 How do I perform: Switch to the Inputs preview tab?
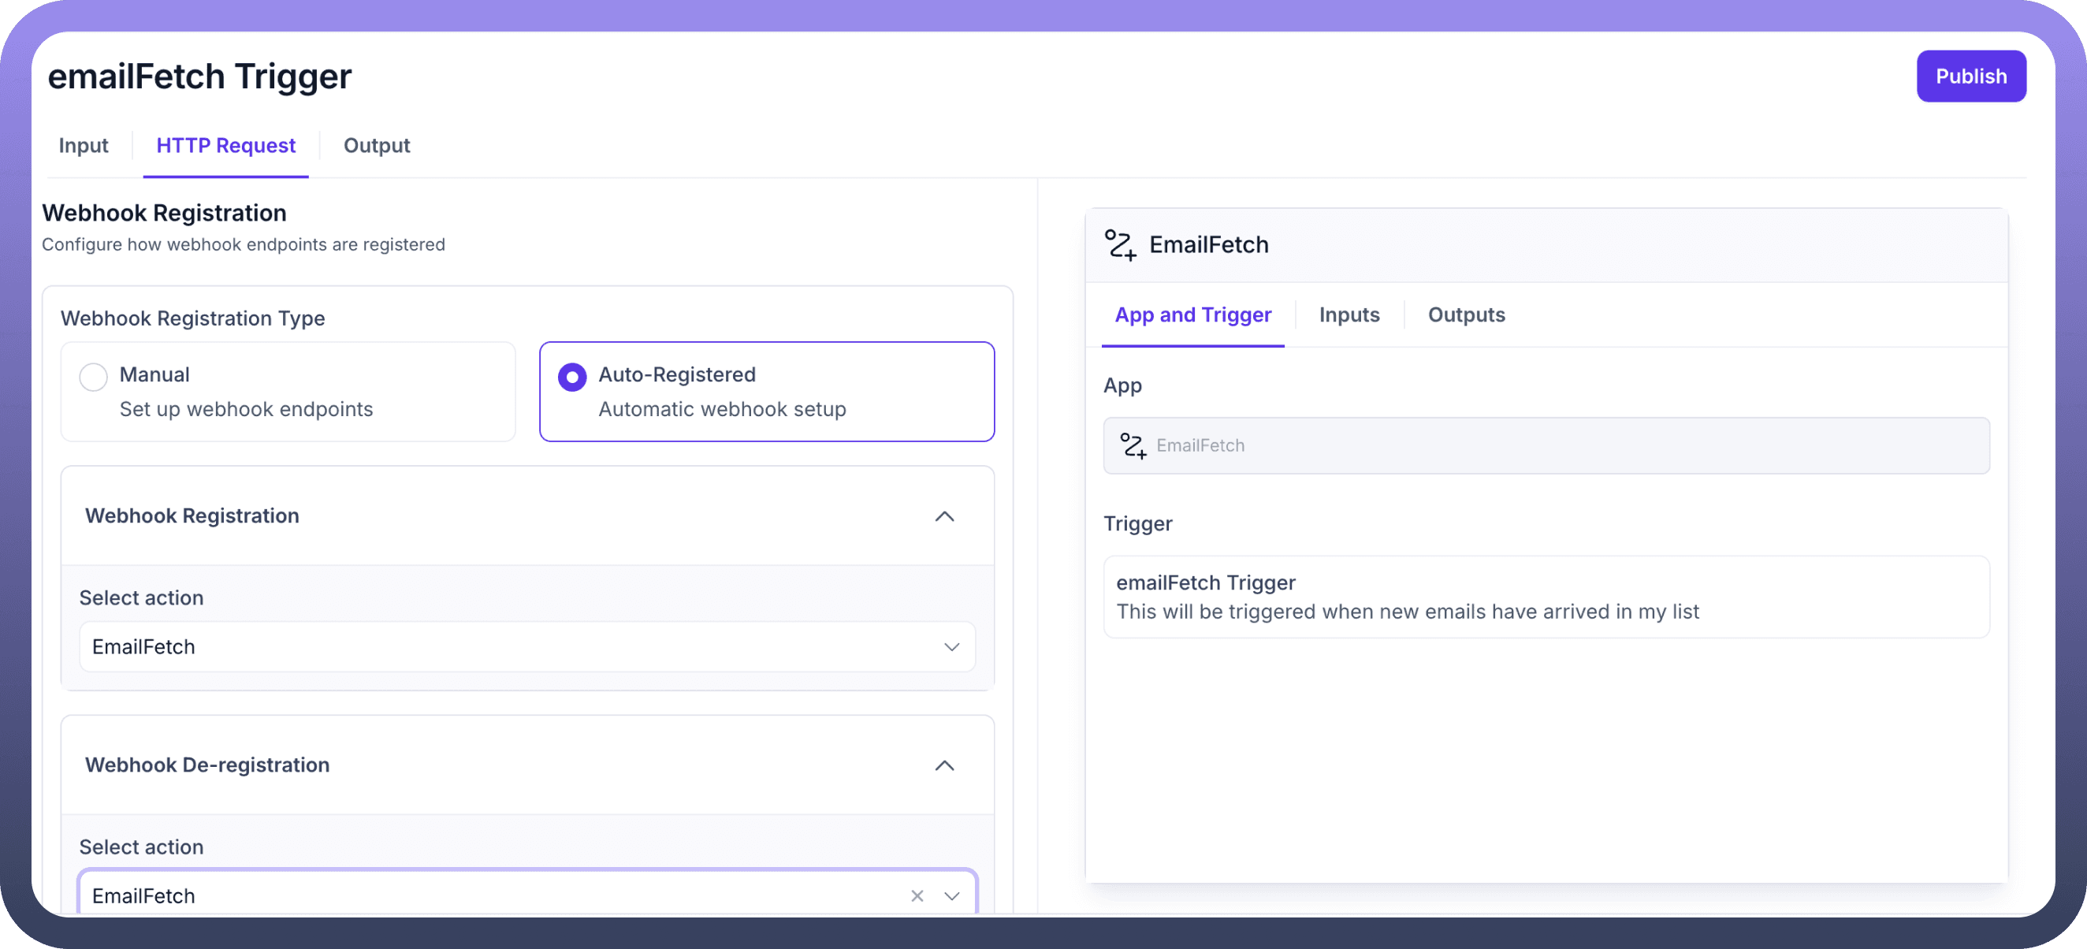click(1349, 315)
